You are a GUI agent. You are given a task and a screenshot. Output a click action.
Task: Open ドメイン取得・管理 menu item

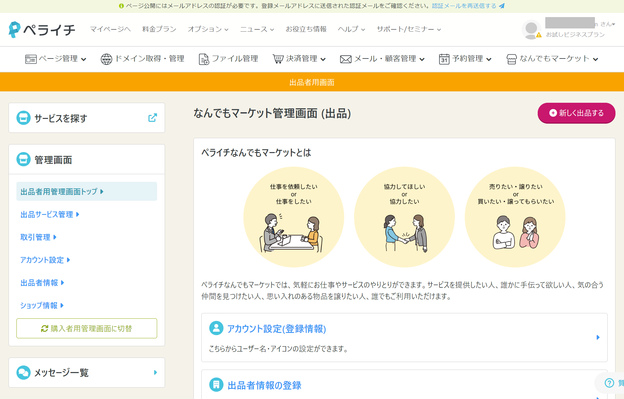(x=142, y=59)
